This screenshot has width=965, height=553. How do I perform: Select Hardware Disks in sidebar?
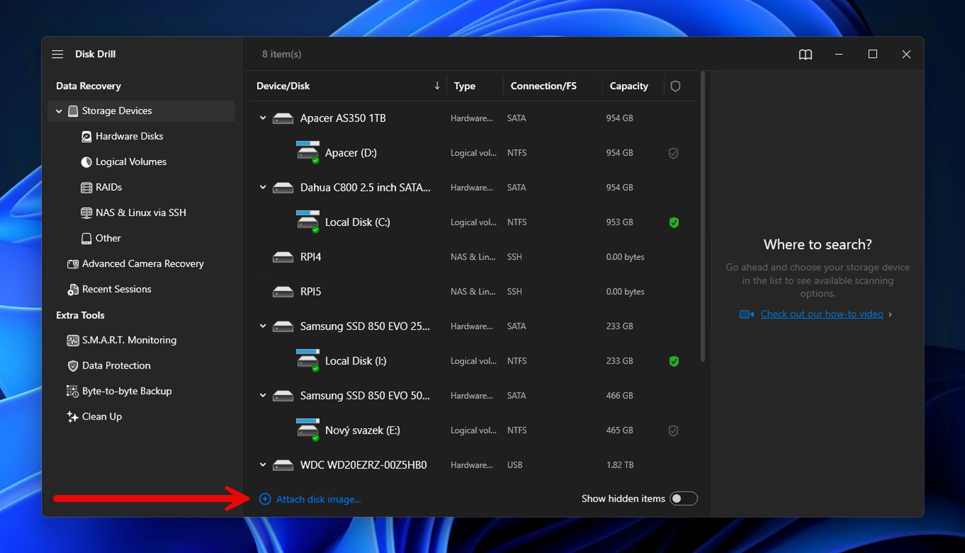pos(129,136)
